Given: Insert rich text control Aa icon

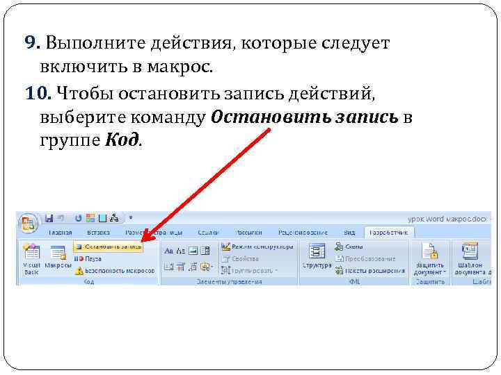Looking at the screenshot, I should (168, 251).
